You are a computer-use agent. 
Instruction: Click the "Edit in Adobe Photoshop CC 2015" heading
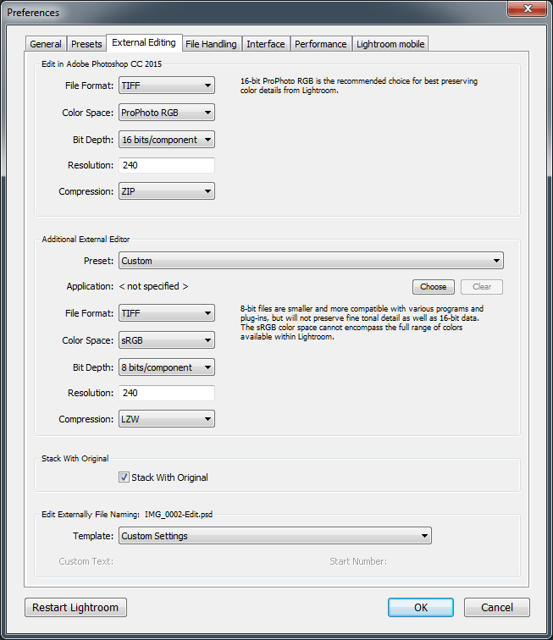pos(102,64)
